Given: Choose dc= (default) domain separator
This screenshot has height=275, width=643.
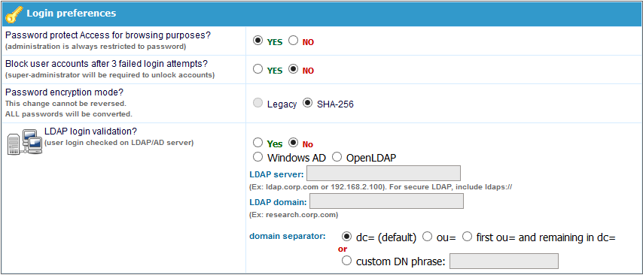Looking at the screenshot, I should point(346,237).
